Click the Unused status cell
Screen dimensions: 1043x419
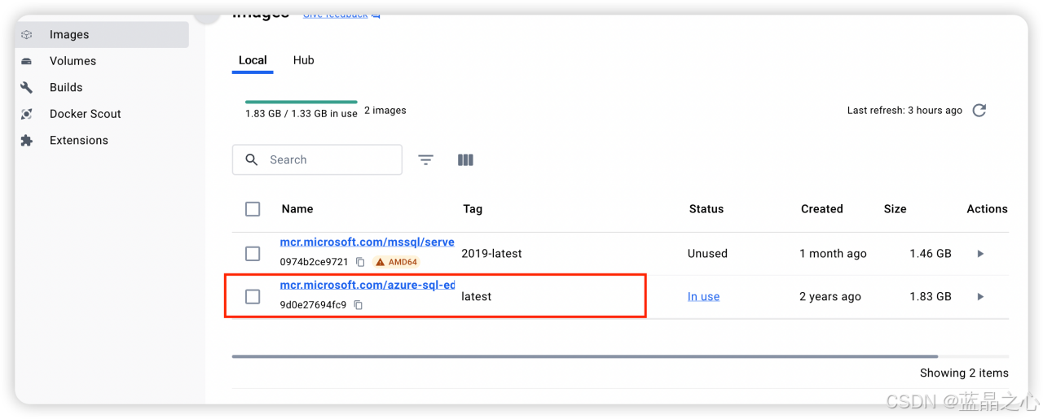(x=707, y=254)
